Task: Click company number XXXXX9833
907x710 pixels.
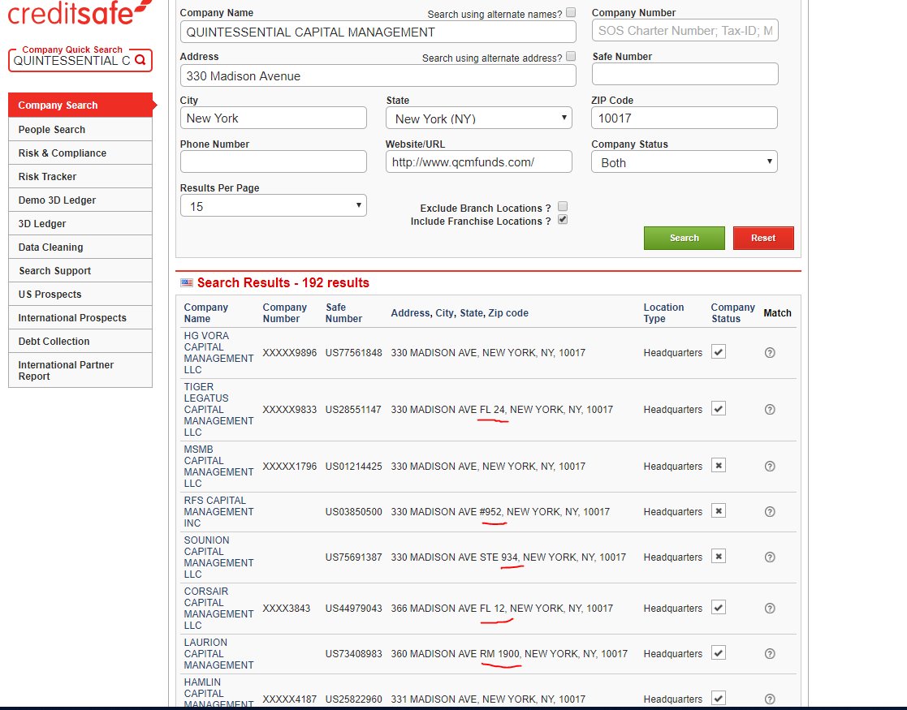Action: click(289, 409)
